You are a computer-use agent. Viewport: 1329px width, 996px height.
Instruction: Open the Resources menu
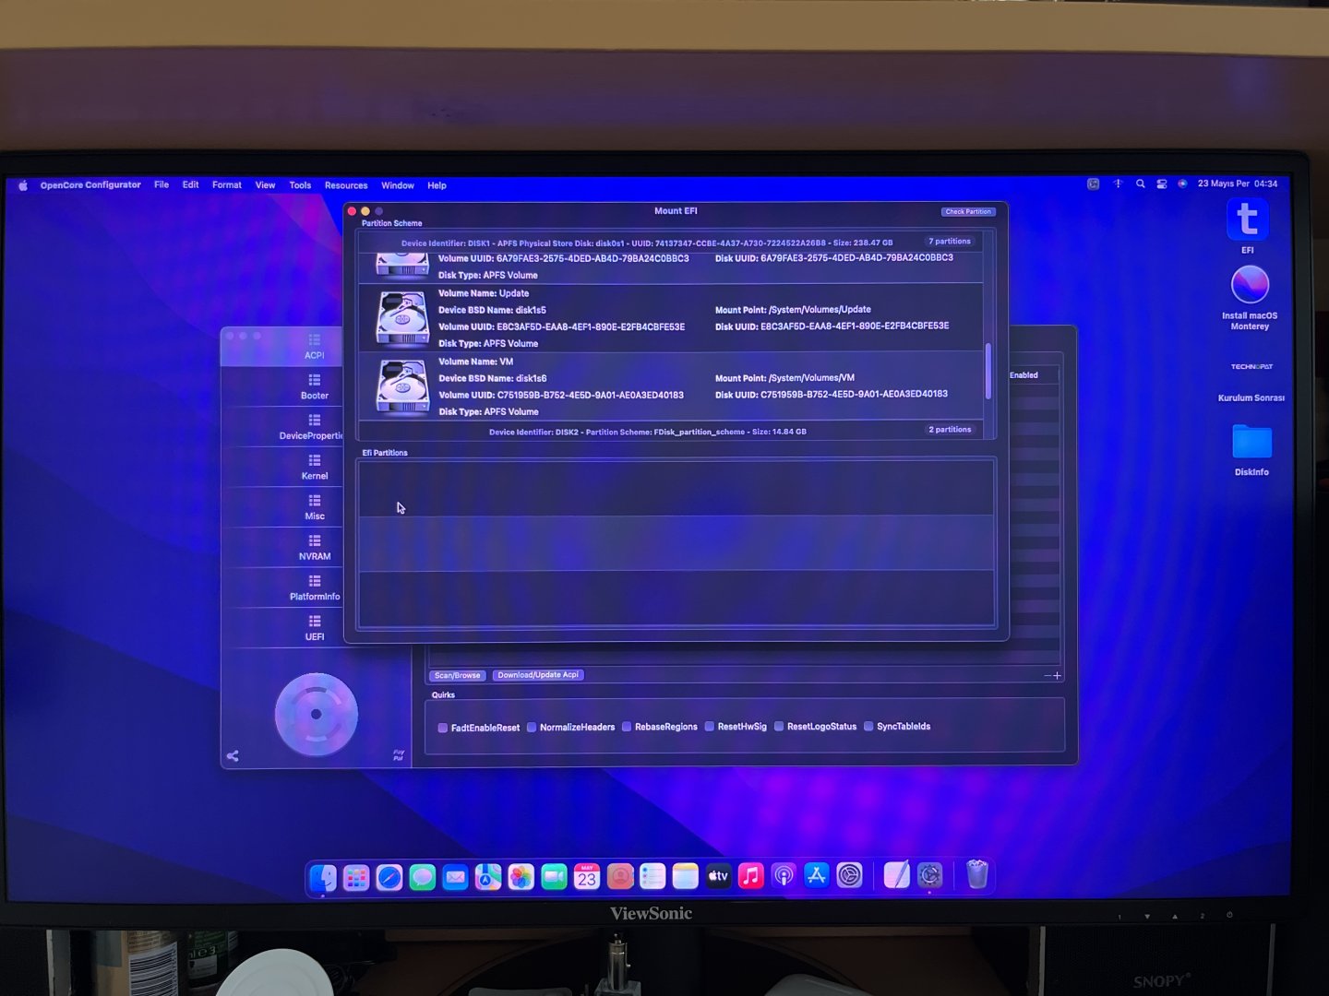pyautogui.click(x=346, y=185)
